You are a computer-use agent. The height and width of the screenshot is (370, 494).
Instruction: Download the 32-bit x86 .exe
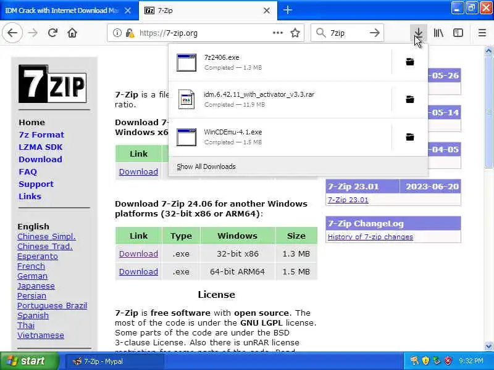click(138, 253)
